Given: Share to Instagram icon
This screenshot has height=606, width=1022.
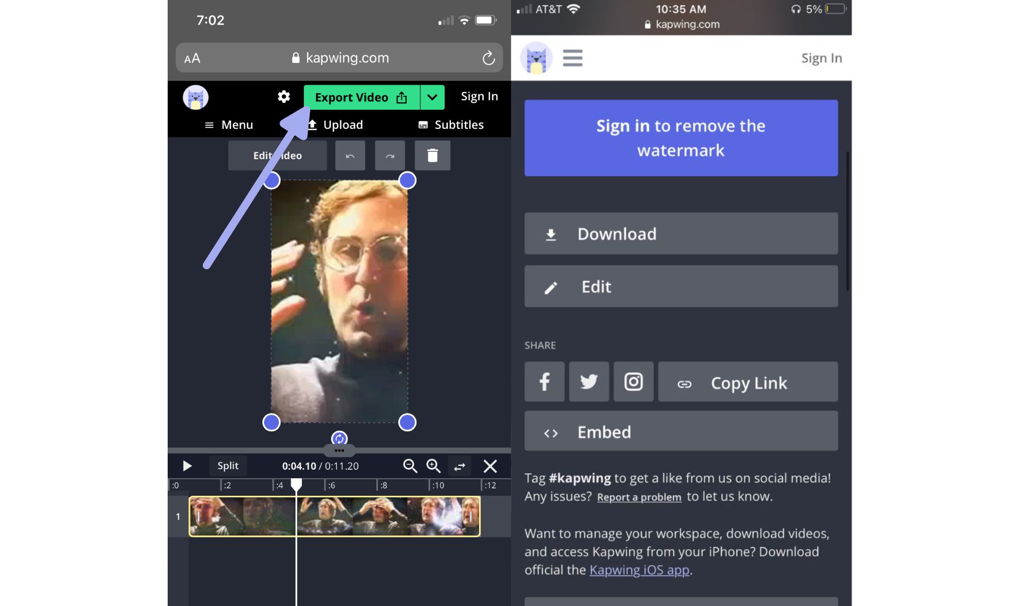Looking at the screenshot, I should coord(633,382).
